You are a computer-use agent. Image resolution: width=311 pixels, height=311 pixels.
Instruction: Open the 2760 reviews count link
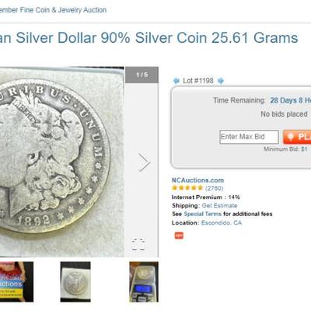click(215, 188)
